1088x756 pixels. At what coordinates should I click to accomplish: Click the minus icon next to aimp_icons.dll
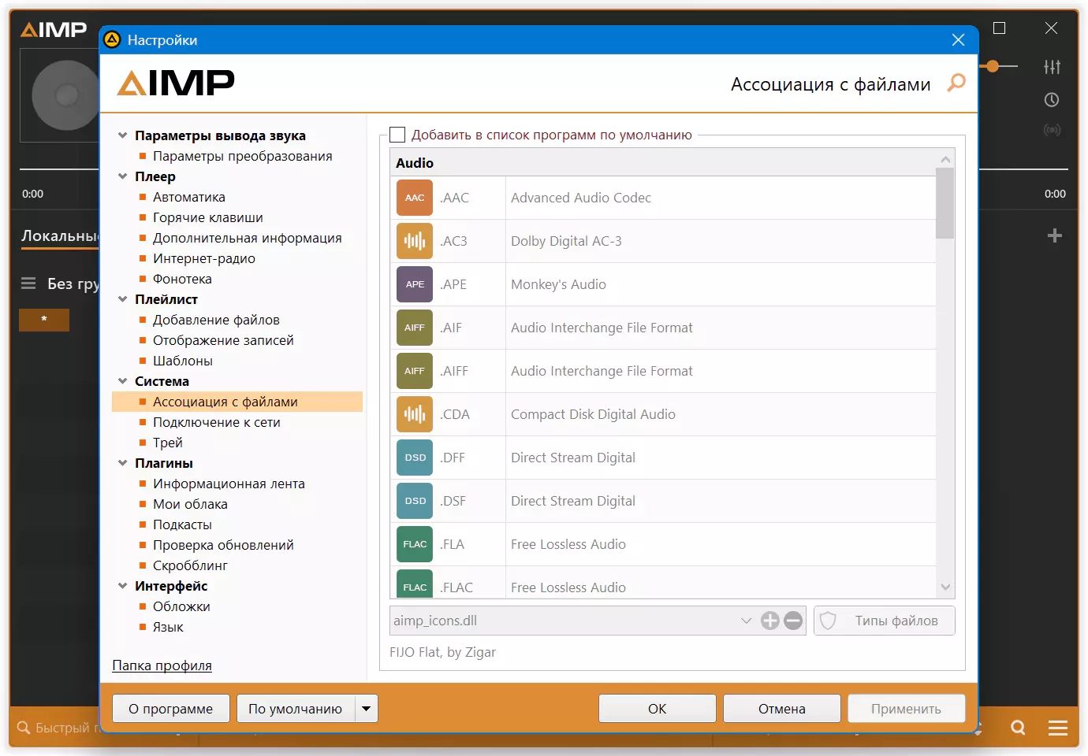[x=793, y=621]
